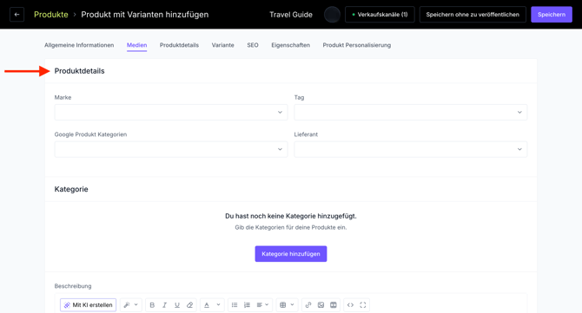
Task: Switch to the Variante tab
Action: 222,45
